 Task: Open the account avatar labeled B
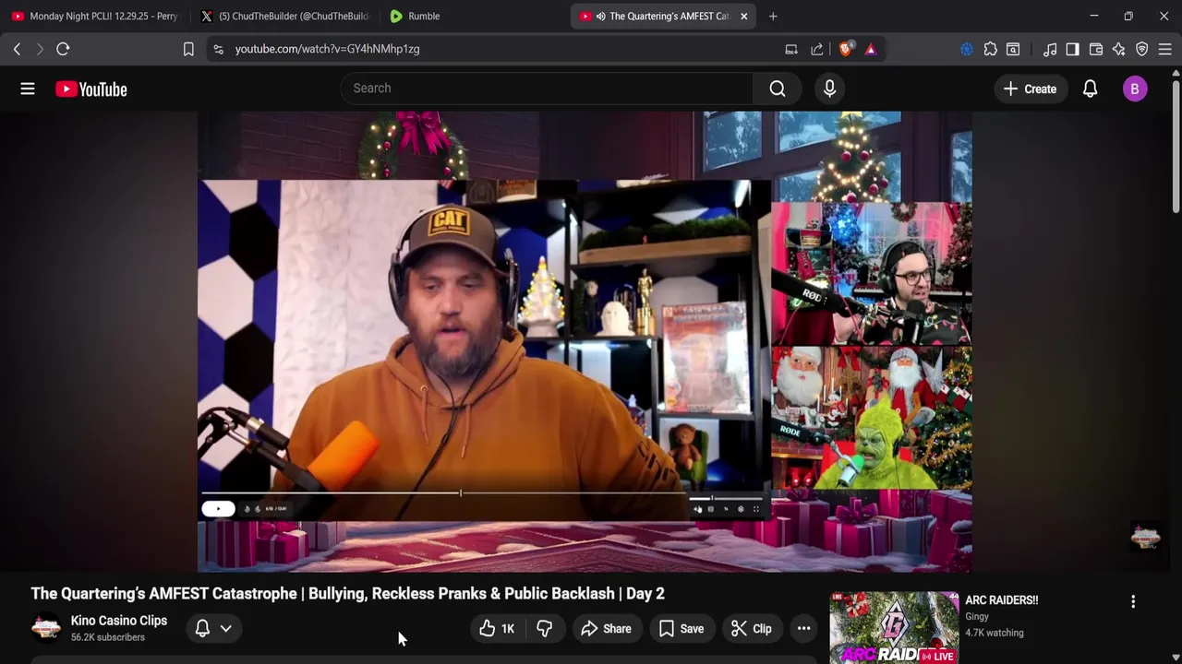[x=1135, y=89]
